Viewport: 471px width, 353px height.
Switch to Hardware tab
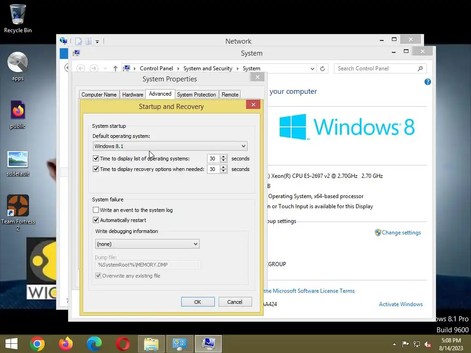132,95
